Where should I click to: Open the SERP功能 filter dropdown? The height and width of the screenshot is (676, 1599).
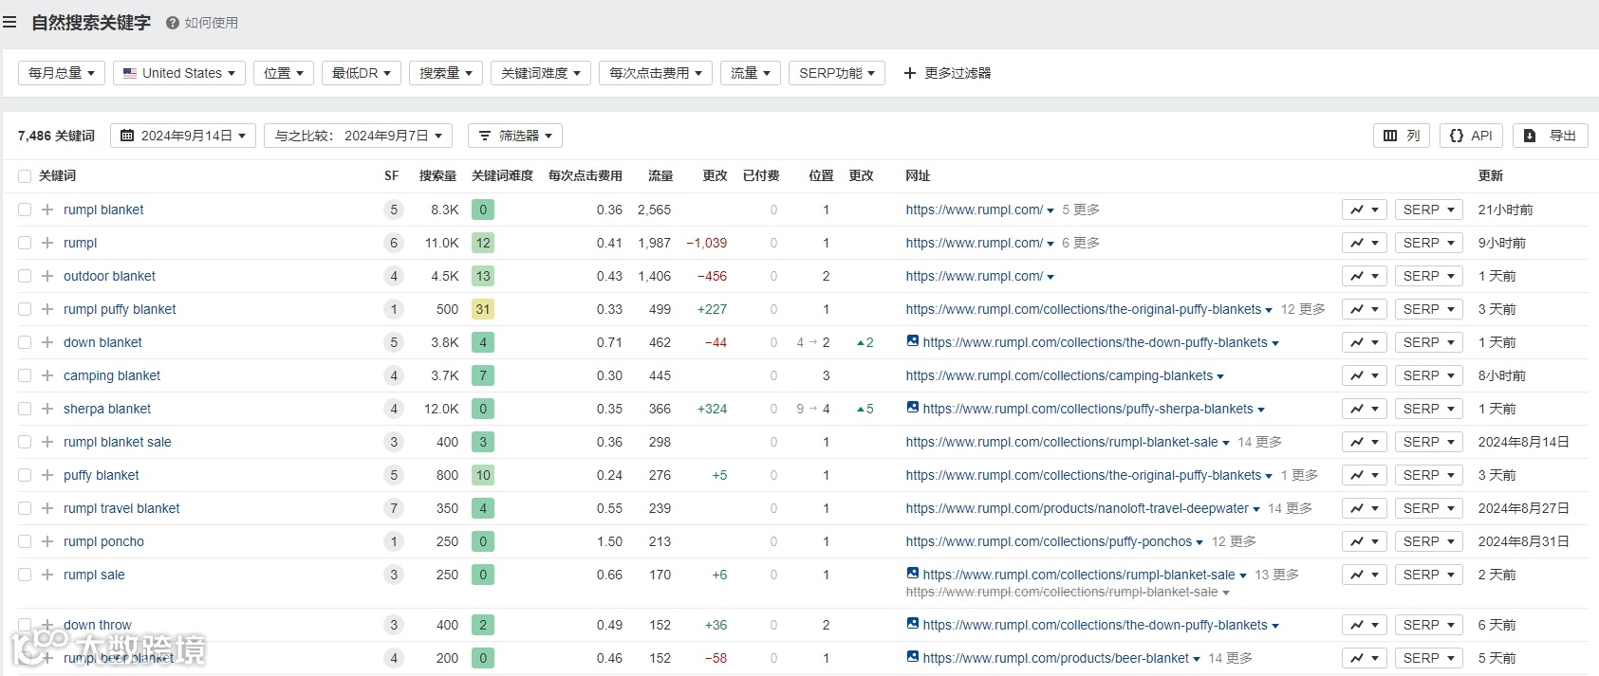(x=837, y=73)
